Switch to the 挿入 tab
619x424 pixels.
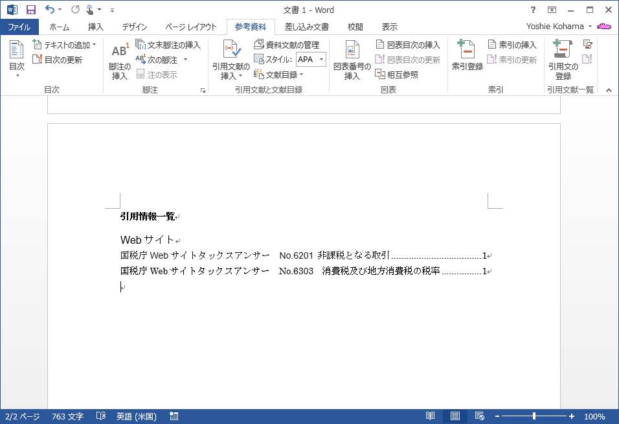coord(96,27)
